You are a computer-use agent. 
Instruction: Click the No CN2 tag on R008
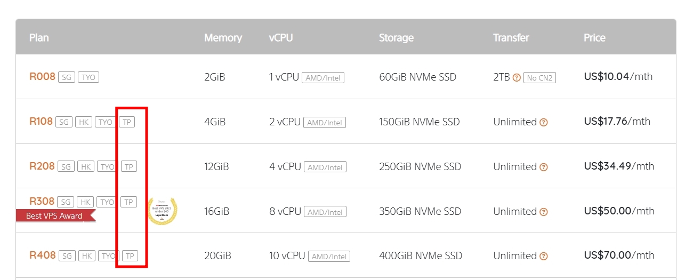(x=539, y=78)
